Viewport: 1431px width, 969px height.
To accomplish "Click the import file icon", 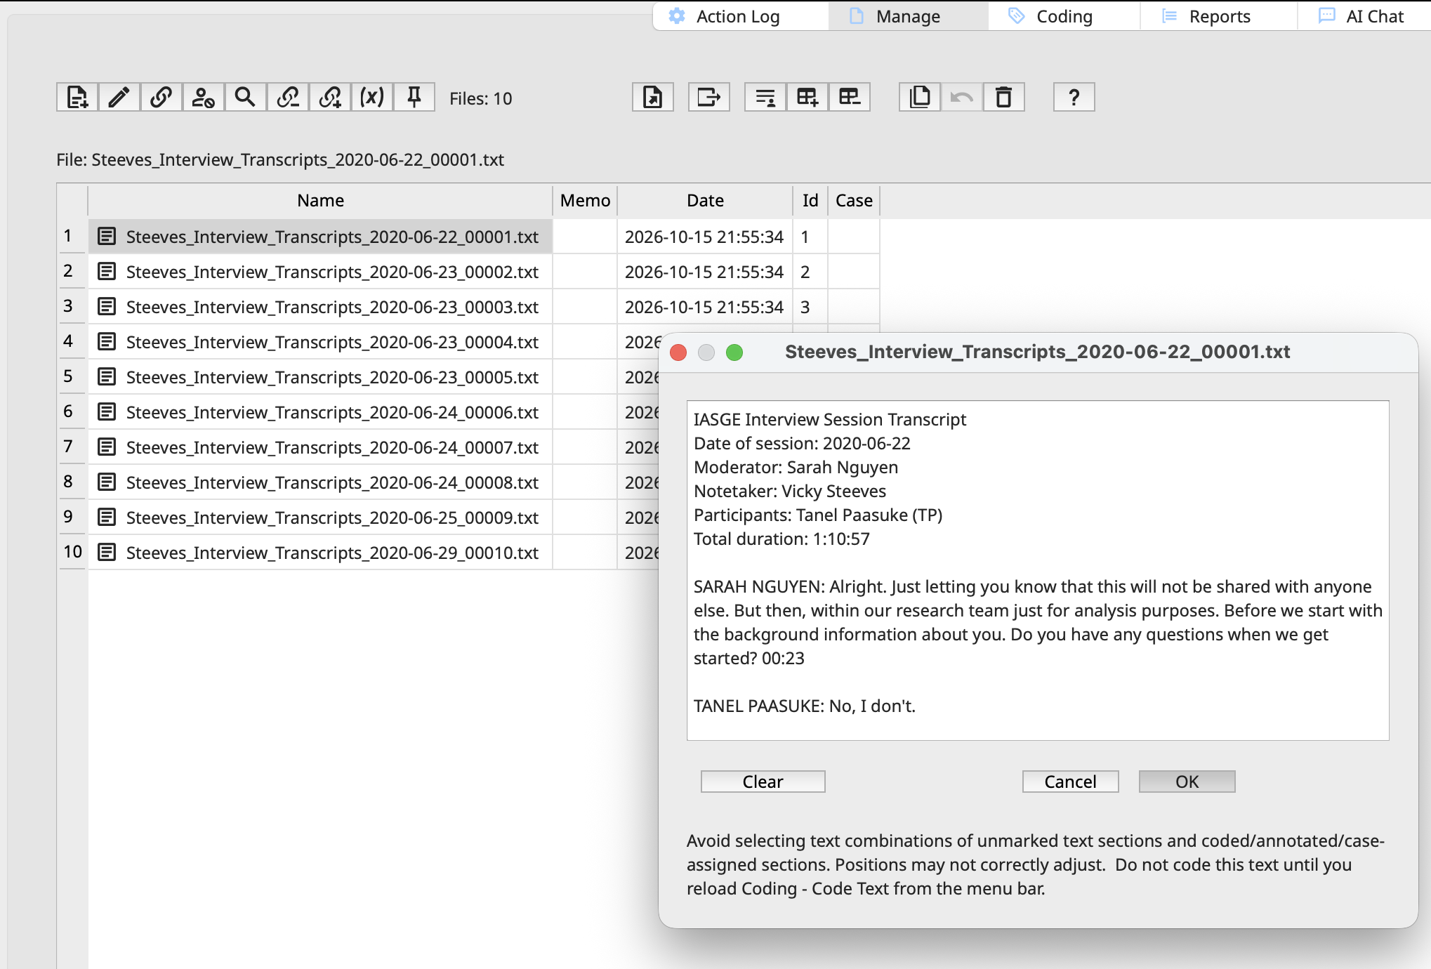I will pyautogui.click(x=653, y=97).
